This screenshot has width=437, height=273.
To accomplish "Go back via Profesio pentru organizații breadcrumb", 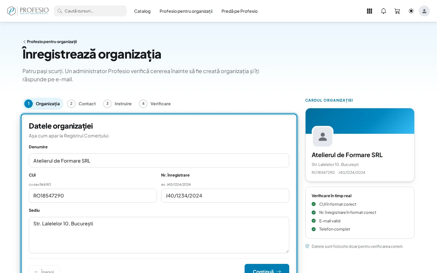I will pyautogui.click(x=50, y=42).
